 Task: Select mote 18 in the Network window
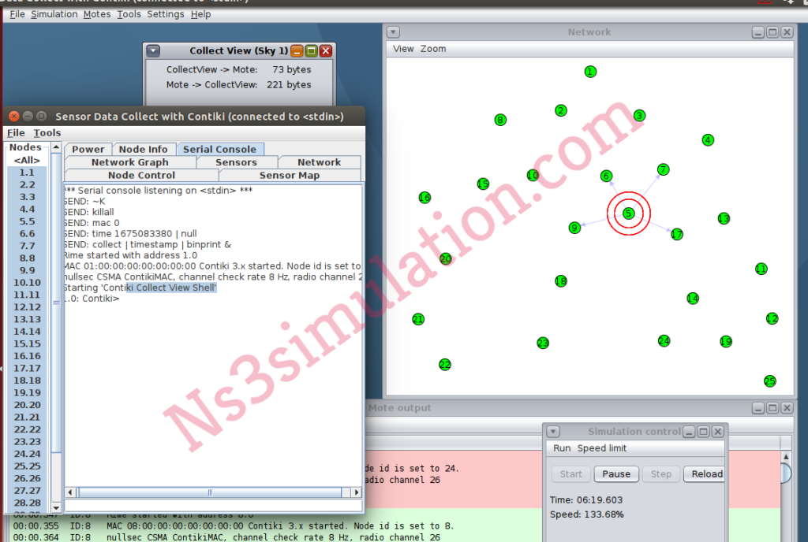click(x=561, y=280)
